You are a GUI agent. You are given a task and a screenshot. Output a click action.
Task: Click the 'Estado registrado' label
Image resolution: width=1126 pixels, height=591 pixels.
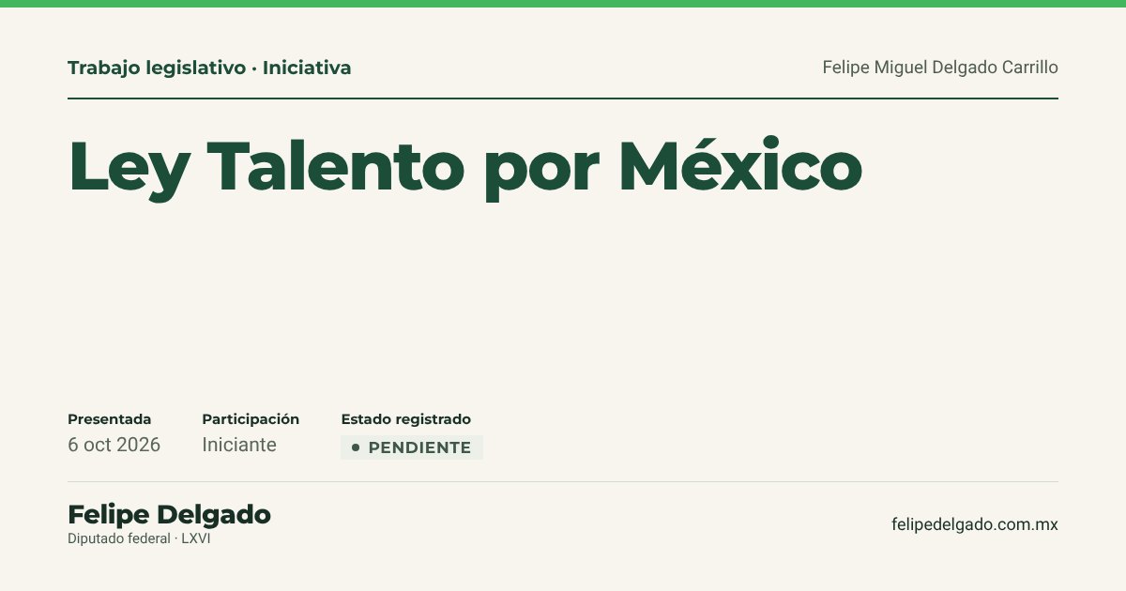(x=405, y=419)
